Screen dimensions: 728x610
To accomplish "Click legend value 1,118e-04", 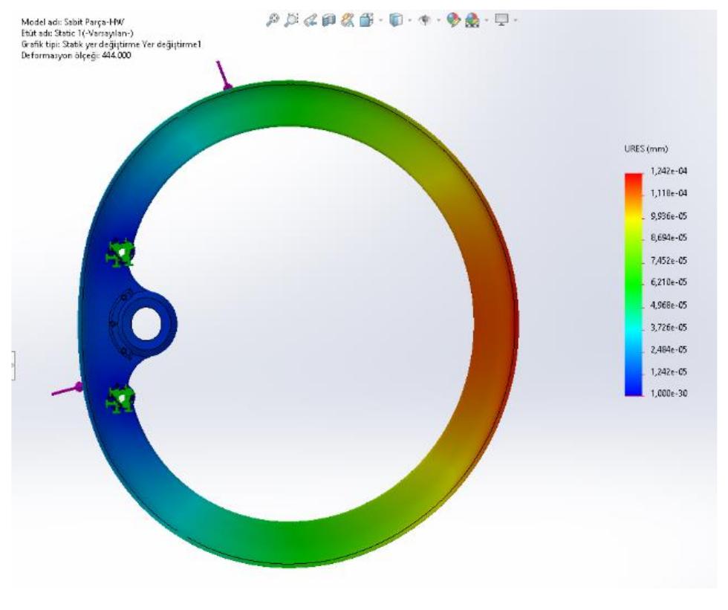I will [x=669, y=193].
